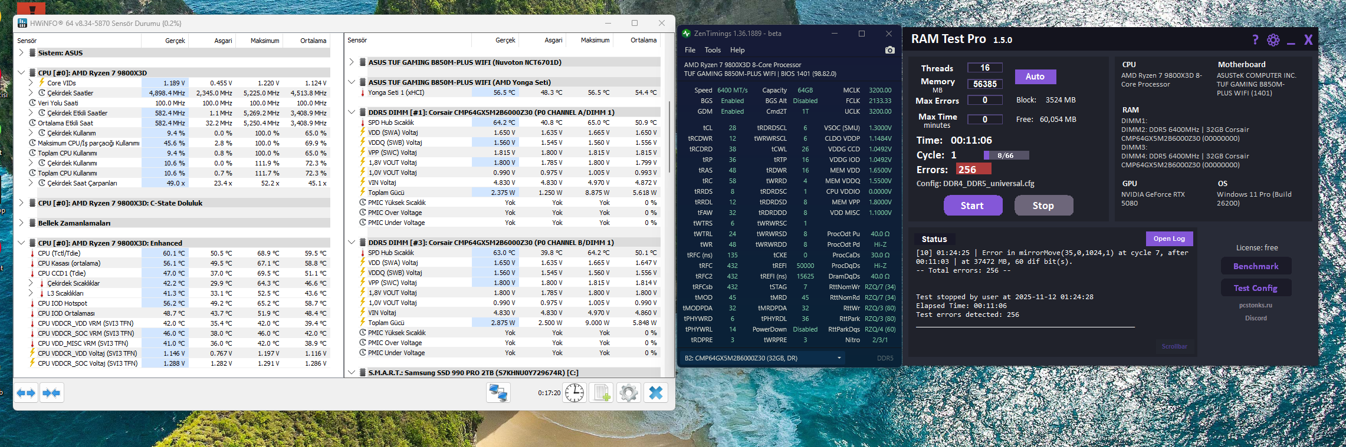Open RAM Test Pro settings gear
The height and width of the screenshot is (447, 1346).
[x=1273, y=40]
